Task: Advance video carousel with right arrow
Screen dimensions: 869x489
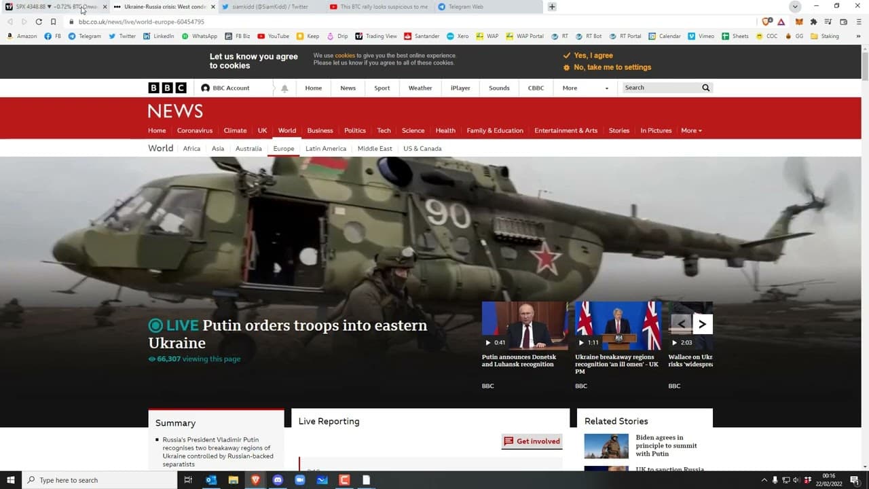Action: [x=703, y=324]
